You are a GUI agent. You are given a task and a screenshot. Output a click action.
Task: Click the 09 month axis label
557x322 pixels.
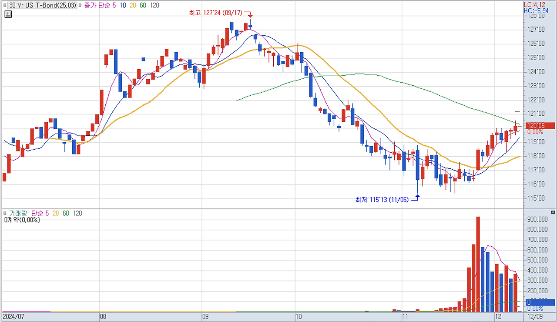point(205,316)
